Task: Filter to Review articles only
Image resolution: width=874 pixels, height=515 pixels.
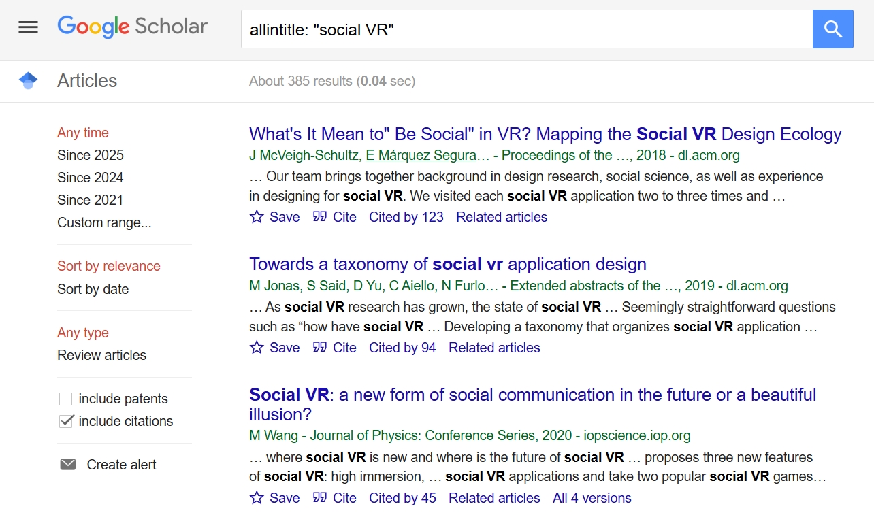Action: 101,355
